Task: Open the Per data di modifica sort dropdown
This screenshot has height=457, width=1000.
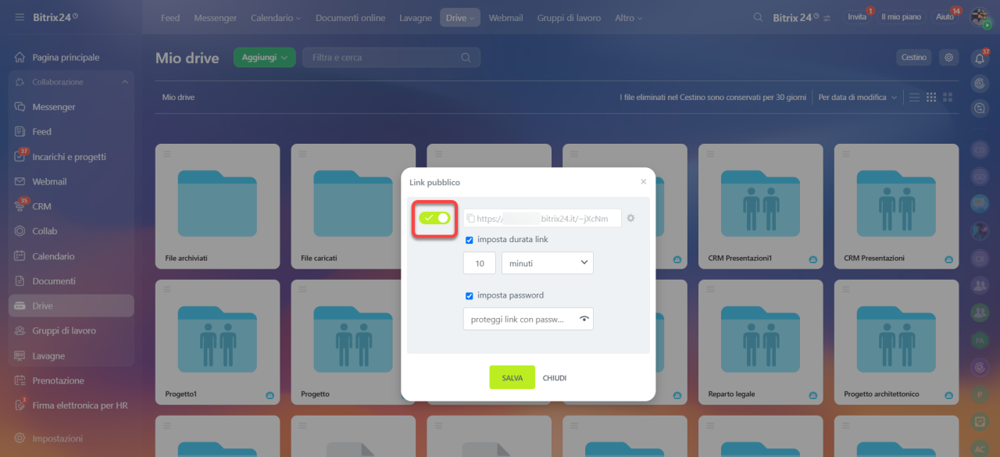Action: pyautogui.click(x=857, y=98)
